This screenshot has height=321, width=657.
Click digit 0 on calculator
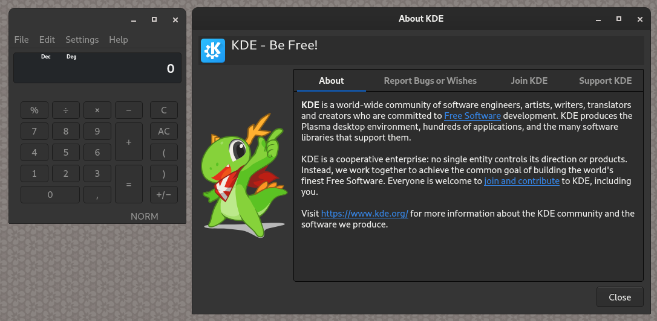[50, 195]
